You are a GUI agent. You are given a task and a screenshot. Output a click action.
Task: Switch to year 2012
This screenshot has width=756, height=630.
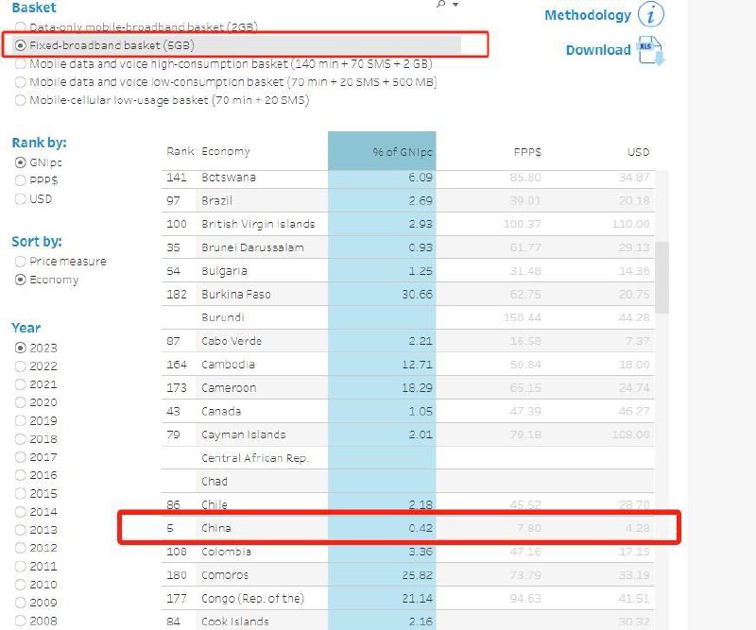point(36,548)
